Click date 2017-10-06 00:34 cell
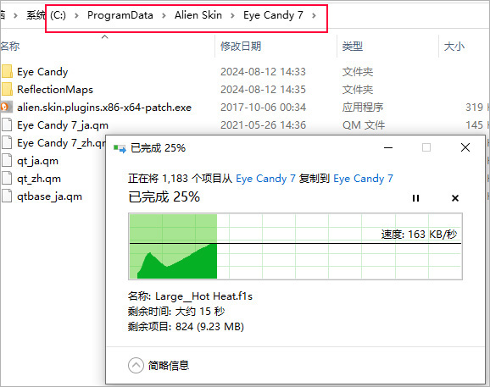 tap(263, 108)
